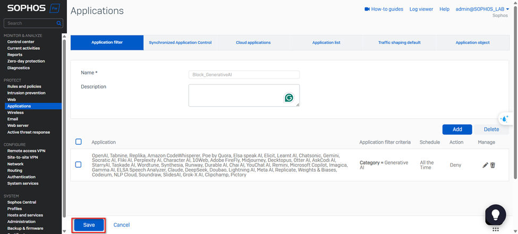
Task: Open the Log viewer link
Action: coord(421,9)
